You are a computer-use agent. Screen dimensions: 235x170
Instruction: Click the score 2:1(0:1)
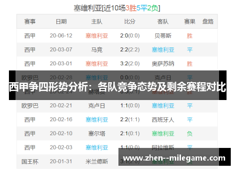click(x=130, y=133)
